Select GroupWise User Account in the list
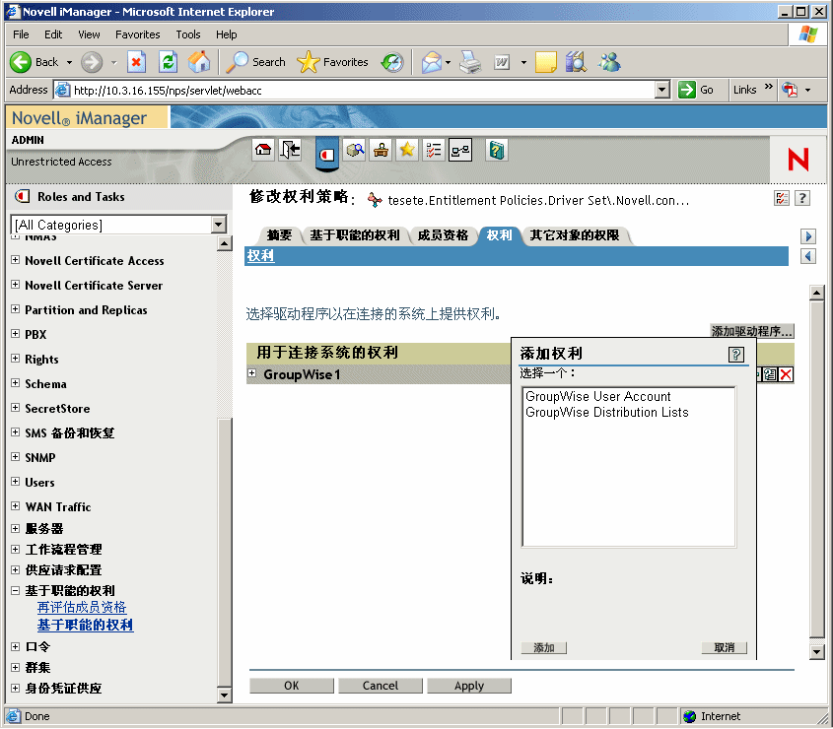833x729 pixels. (x=598, y=397)
